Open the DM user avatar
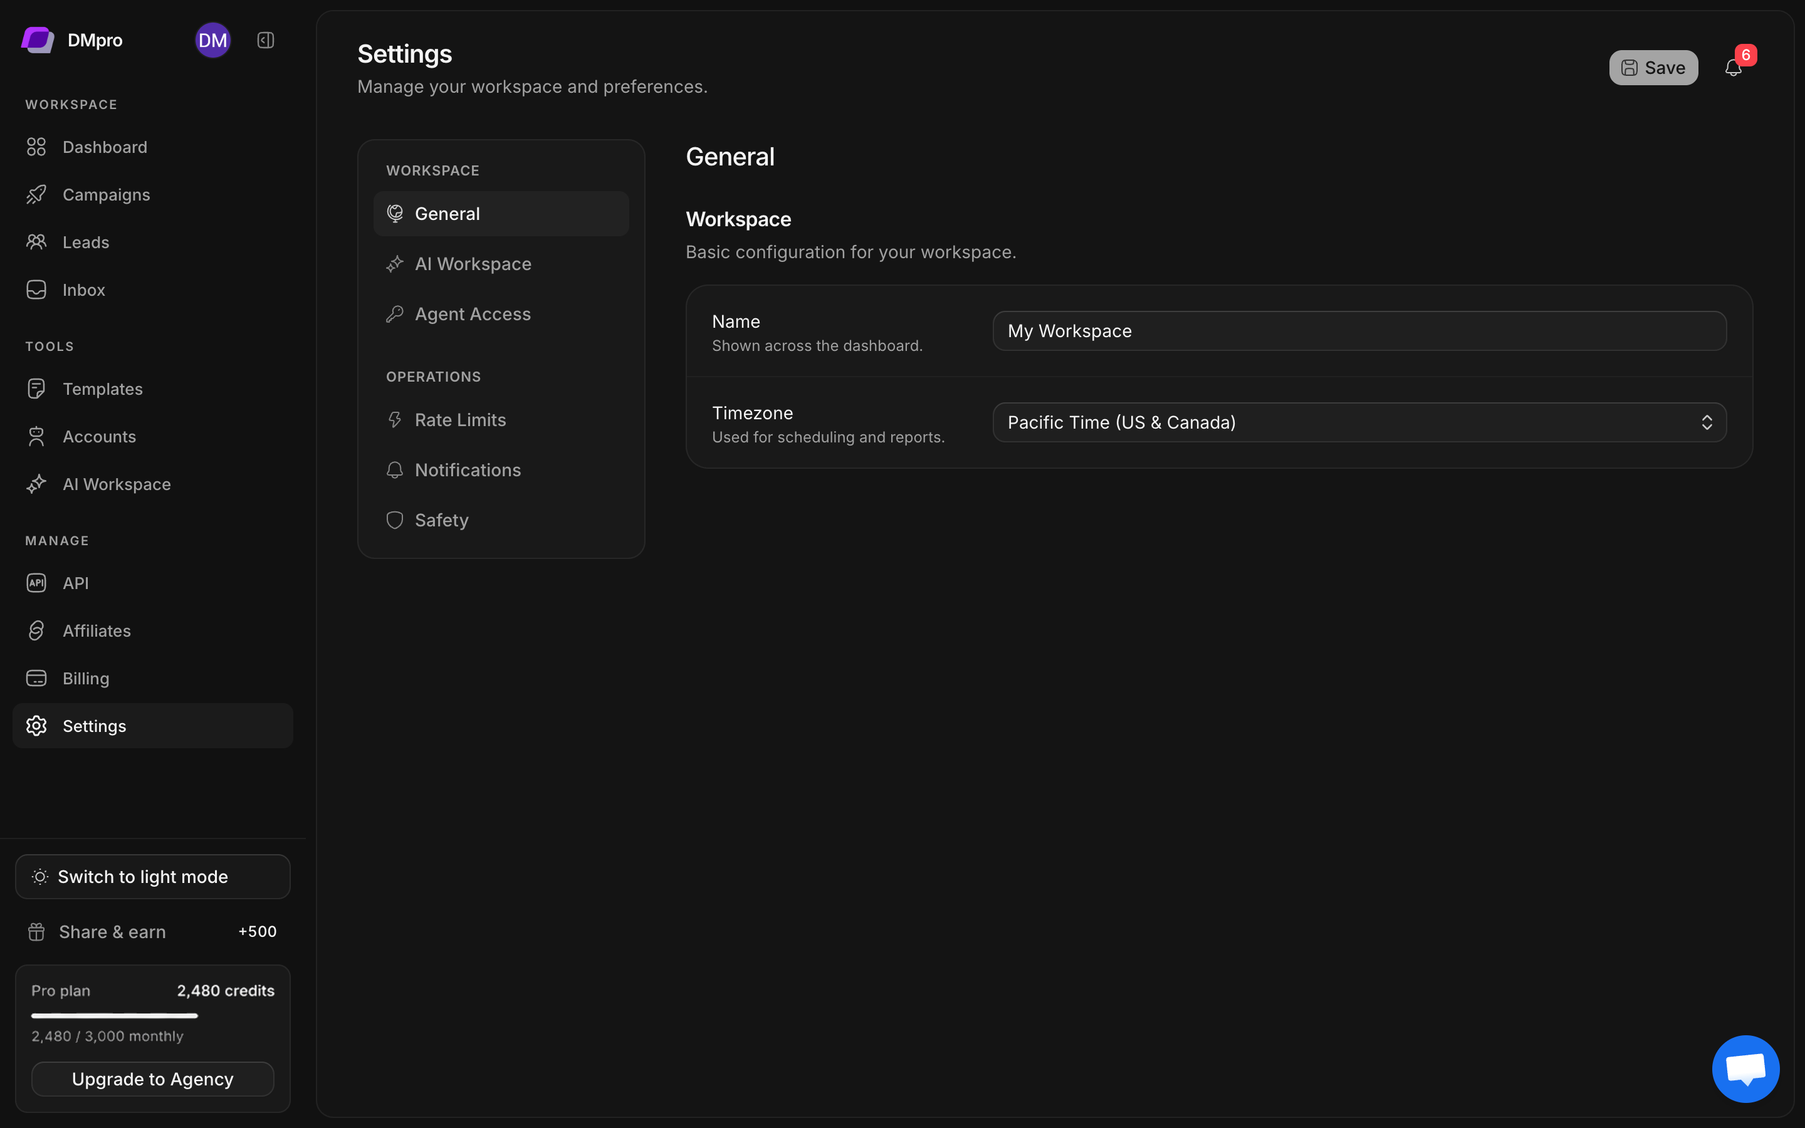Screen dimensions: 1805x1128 point(212,40)
